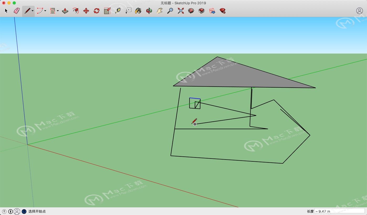367x215 pixels.
Task: Click the sign-in profile icon in status bar
Action: tap(17, 211)
